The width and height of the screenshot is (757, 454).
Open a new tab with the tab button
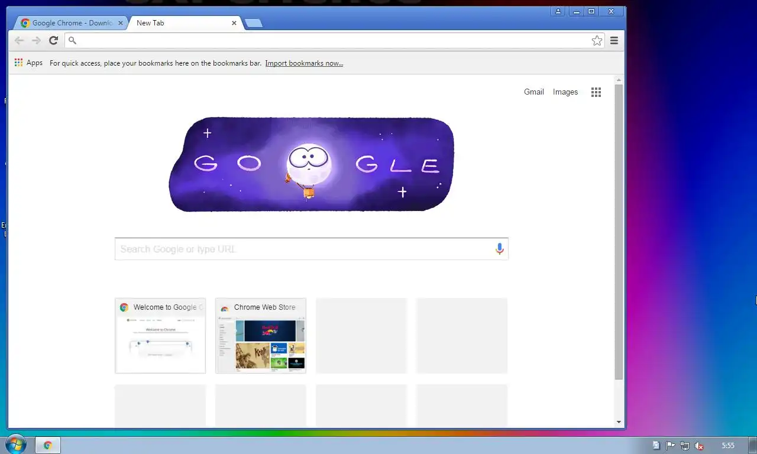(254, 23)
